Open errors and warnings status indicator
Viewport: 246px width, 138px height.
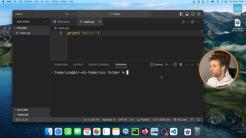pyautogui.click(x=22, y=120)
